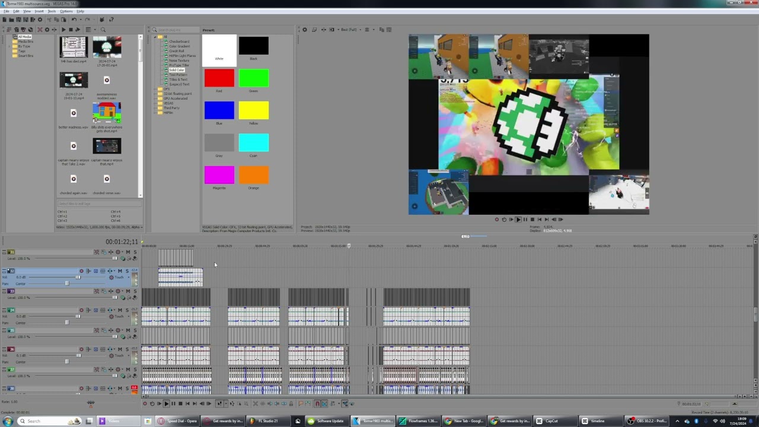Toggle Enable Snapping magnet below timeline
Viewport: 759px width, 427px height.
pos(317,404)
